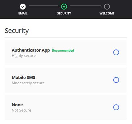The height and width of the screenshot is (124, 132).
Task: Open the SECURITY step label
Action: click(x=64, y=13)
